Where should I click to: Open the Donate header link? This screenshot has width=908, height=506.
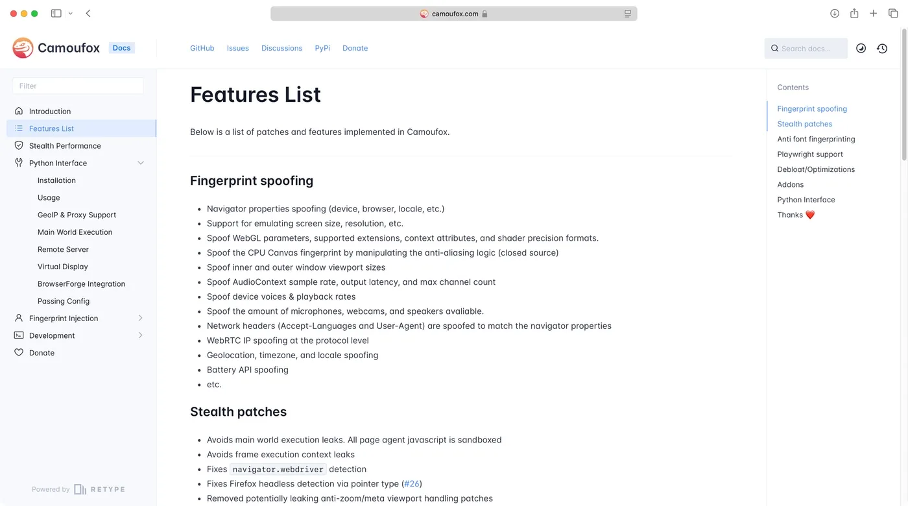coord(355,48)
